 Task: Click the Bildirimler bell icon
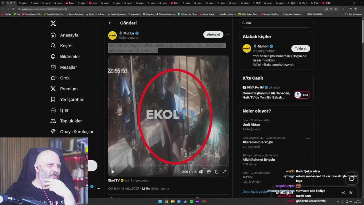click(53, 56)
